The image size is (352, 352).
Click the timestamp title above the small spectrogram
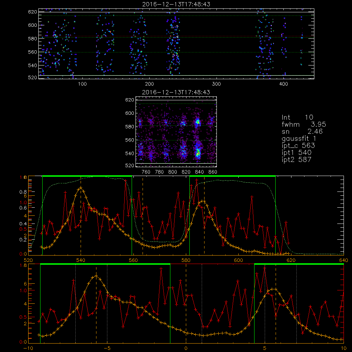coord(176,92)
